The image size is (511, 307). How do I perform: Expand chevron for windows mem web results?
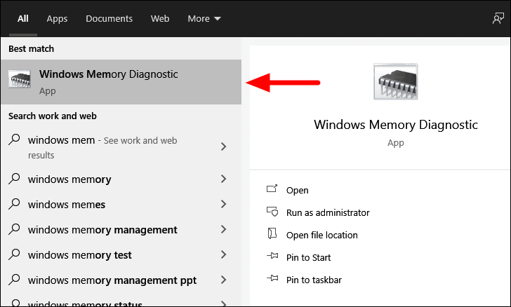(223, 146)
